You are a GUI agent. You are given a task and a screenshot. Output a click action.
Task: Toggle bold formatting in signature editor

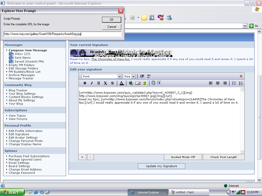(85, 83)
